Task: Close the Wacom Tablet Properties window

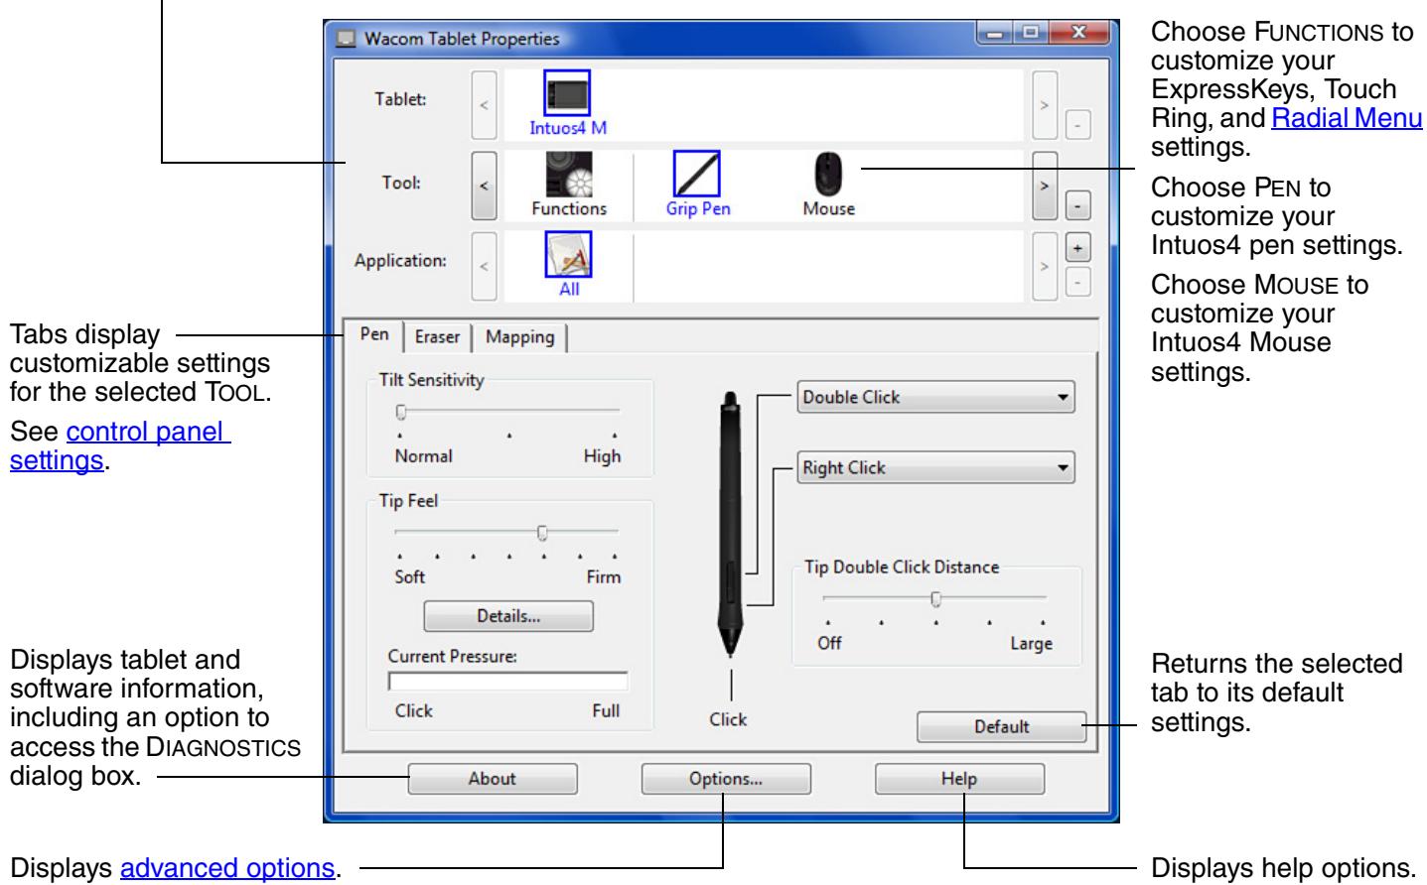Action: tap(1078, 34)
